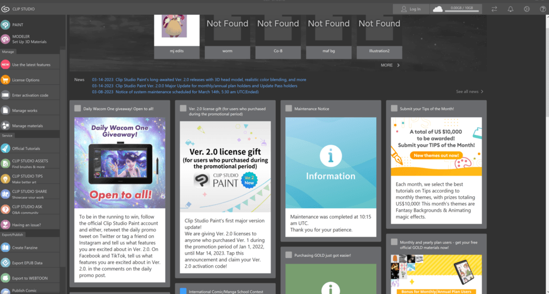549x294 pixels.
Task: Open the Illustration2 work thumbnail
Action: tap(379, 30)
